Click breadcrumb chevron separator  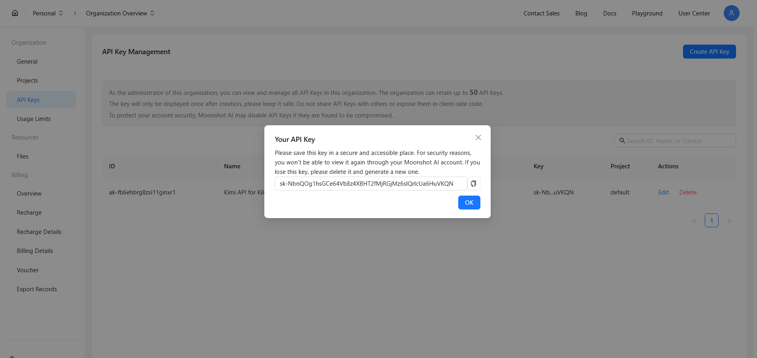pos(75,13)
